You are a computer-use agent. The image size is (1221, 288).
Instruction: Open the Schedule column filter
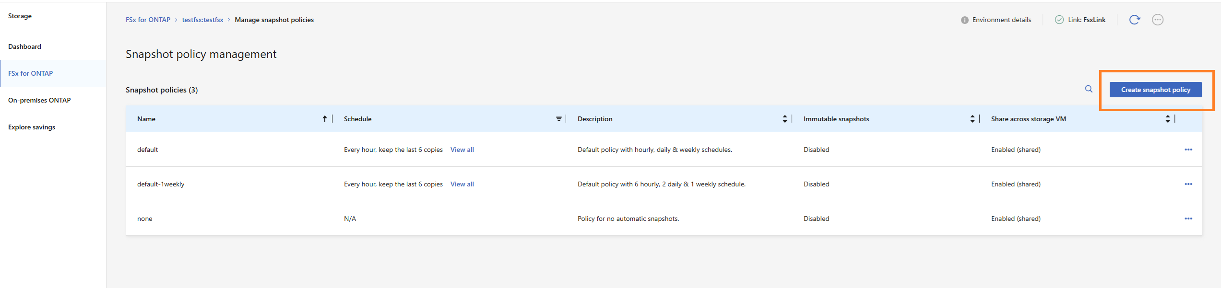pos(558,119)
